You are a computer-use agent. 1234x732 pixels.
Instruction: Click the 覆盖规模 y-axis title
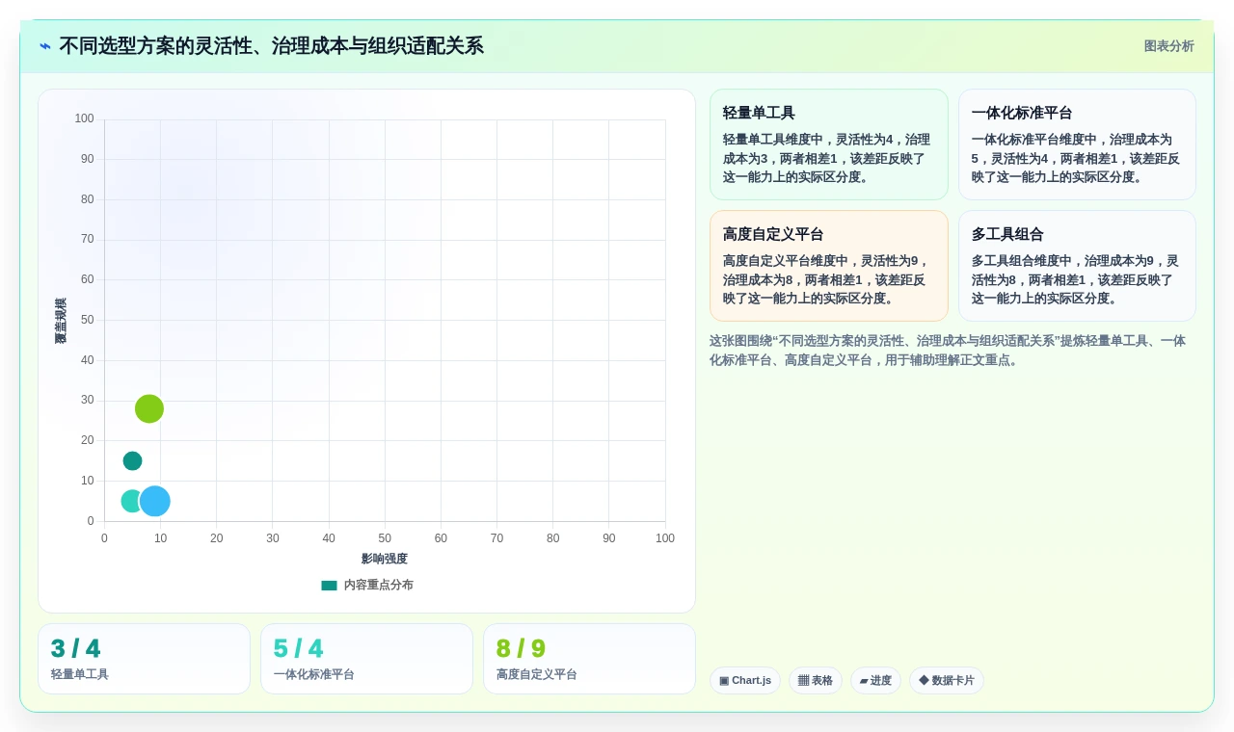[x=61, y=321]
